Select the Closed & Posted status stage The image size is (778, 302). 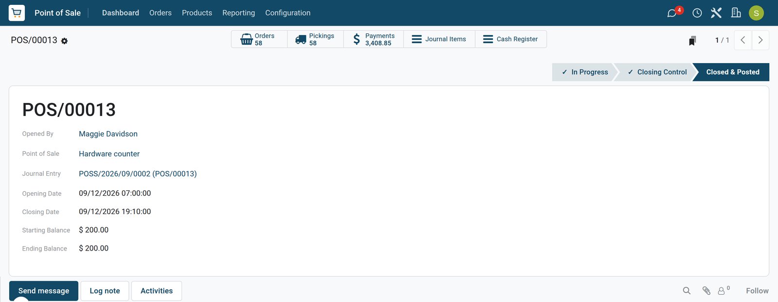(x=732, y=72)
